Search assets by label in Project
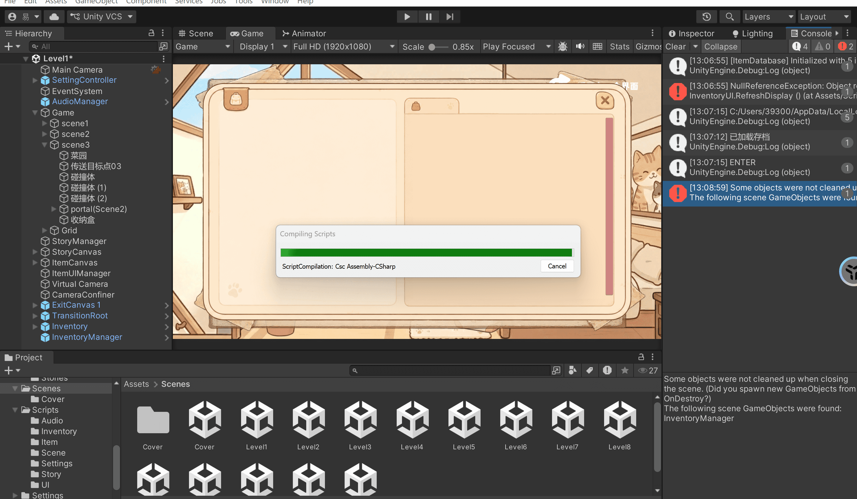 590,370
